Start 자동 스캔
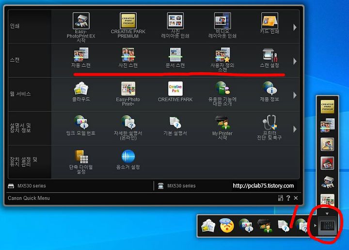 tap(81, 57)
